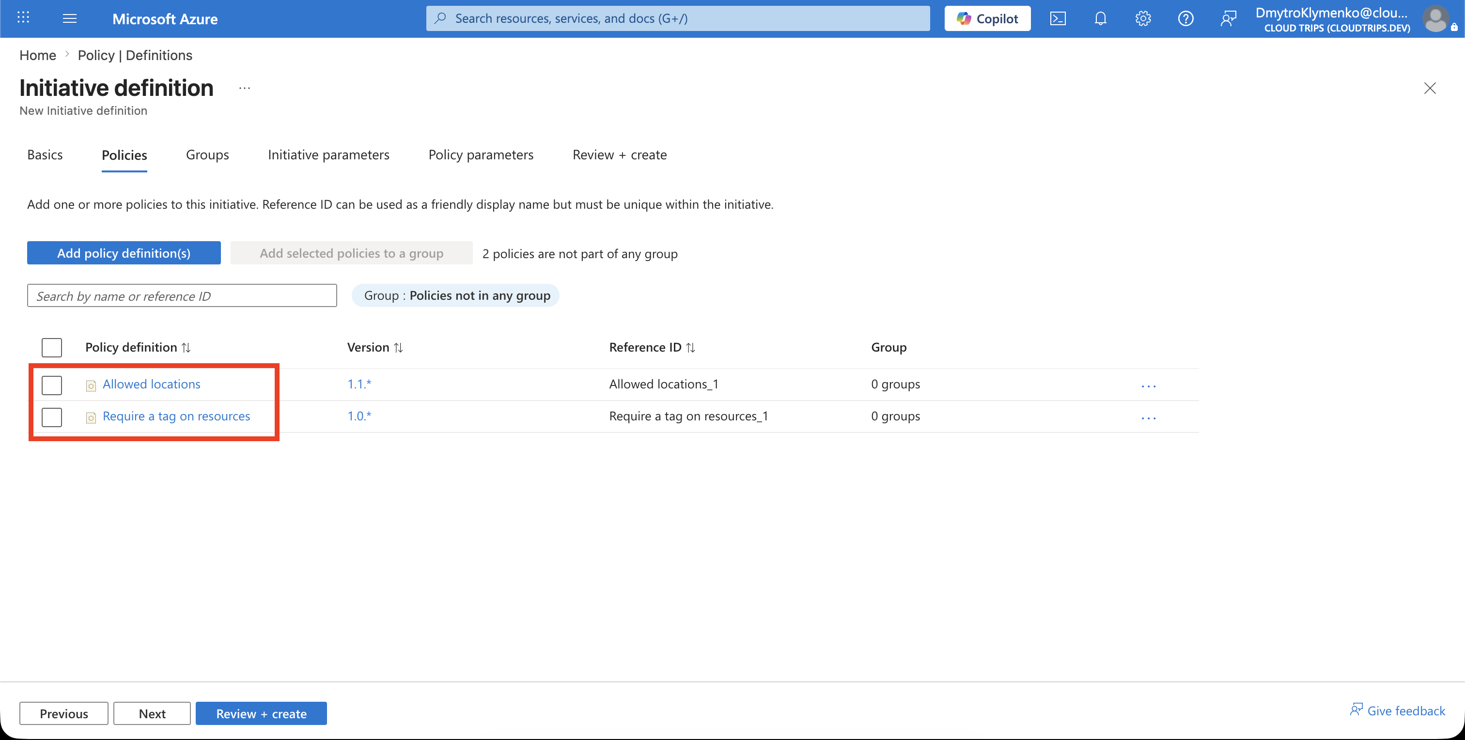
Task: Sort by Policy definition column
Action: tap(138, 347)
